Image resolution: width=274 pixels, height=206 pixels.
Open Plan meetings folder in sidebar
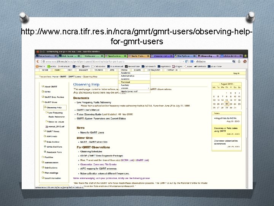50,173
